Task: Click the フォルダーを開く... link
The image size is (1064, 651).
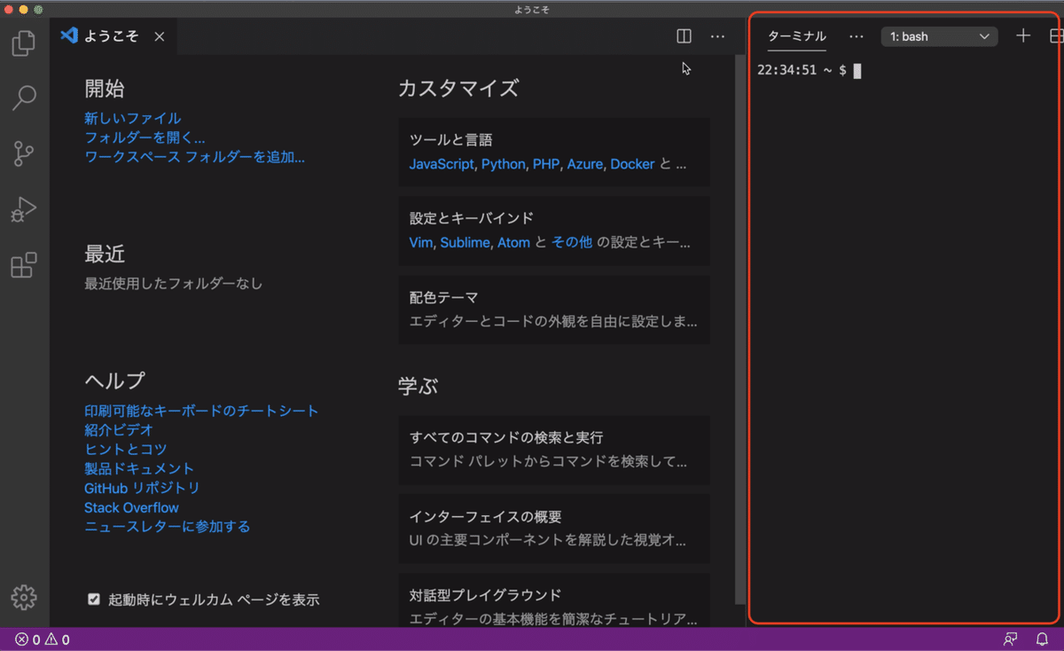Action: 145,137
